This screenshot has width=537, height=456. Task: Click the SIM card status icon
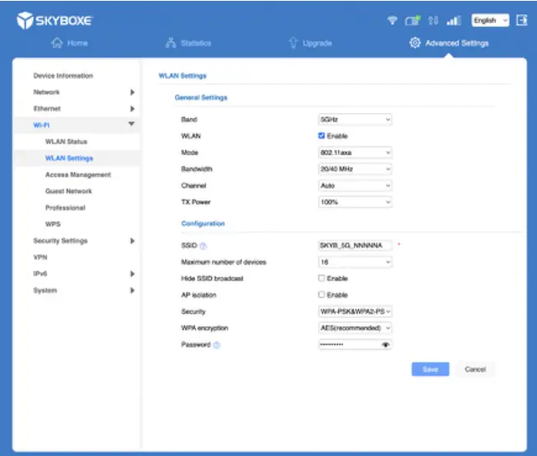coord(412,20)
